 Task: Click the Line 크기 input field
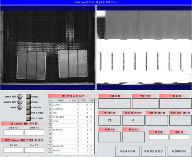click(x=34, y=150)
